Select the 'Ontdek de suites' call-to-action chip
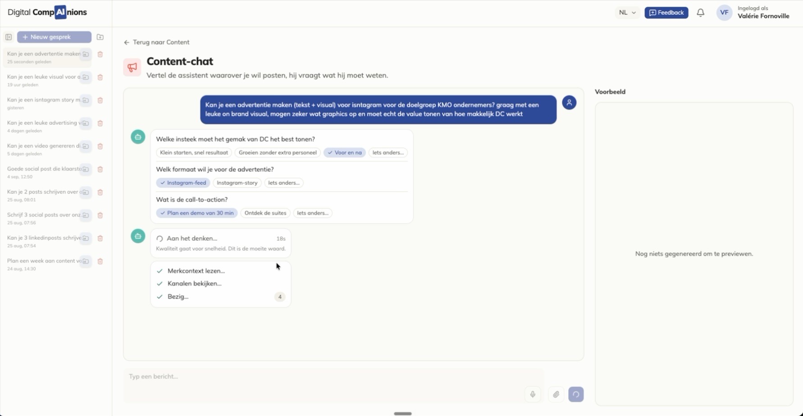 click(x=265, y=213)
